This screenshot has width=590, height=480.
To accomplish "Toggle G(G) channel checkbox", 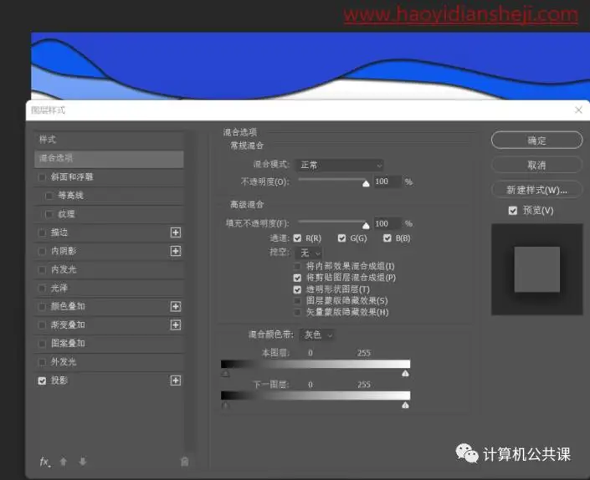I will (x=341, y=238).
